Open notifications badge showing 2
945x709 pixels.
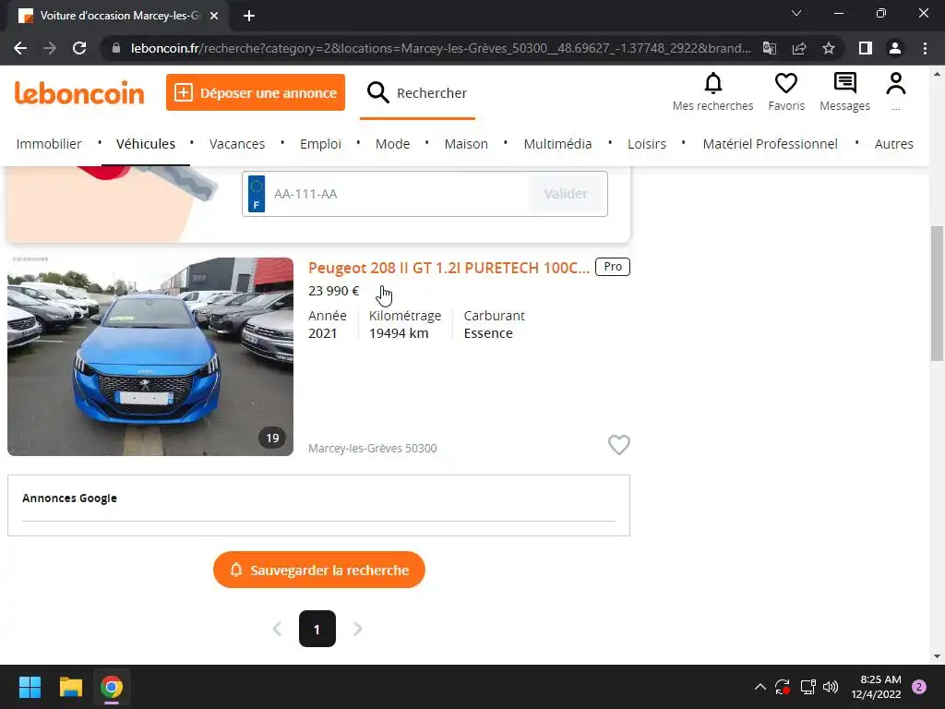[x=919, y=687]
